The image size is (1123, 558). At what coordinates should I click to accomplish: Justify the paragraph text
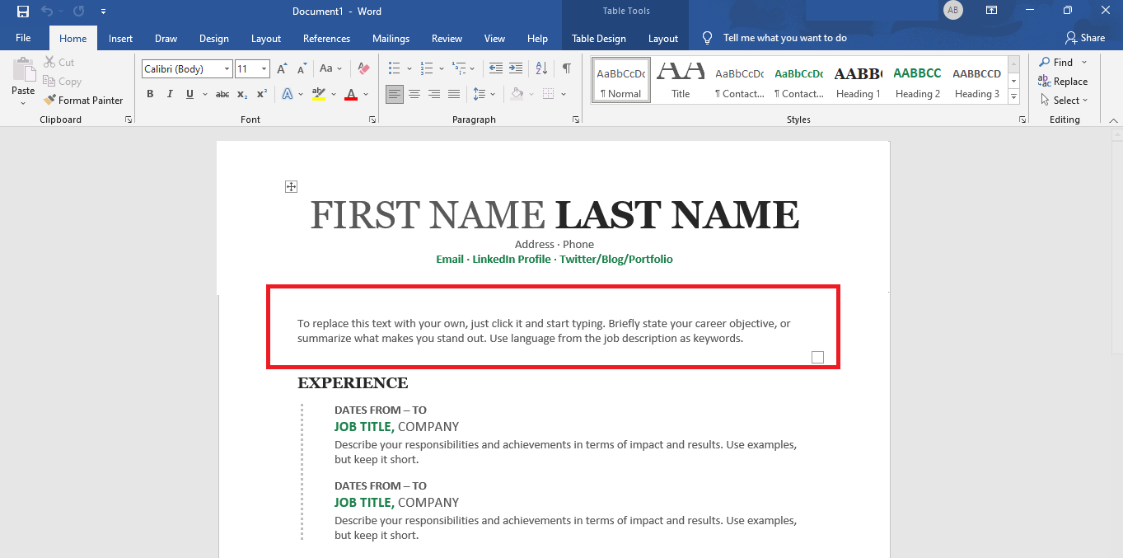(x=454, y=94)
